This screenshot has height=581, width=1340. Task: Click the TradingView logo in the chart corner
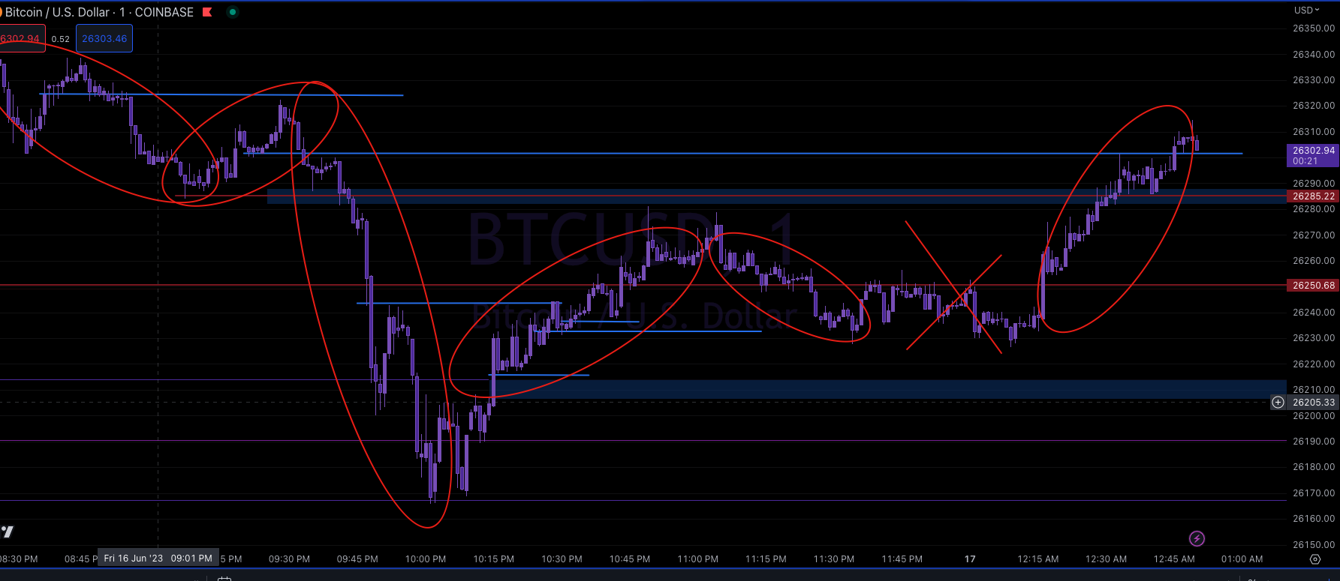pyautogui.click(x=7, y=532)
